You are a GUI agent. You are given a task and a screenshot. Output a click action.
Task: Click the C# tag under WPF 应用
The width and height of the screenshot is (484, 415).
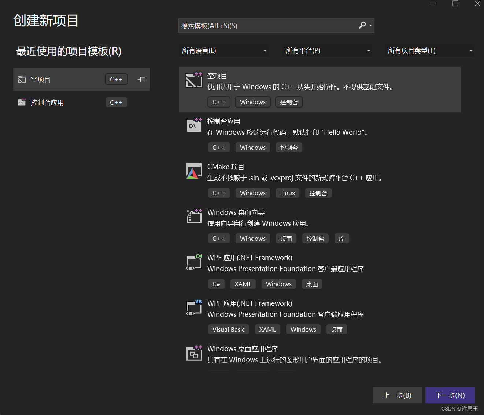point(216,284)
